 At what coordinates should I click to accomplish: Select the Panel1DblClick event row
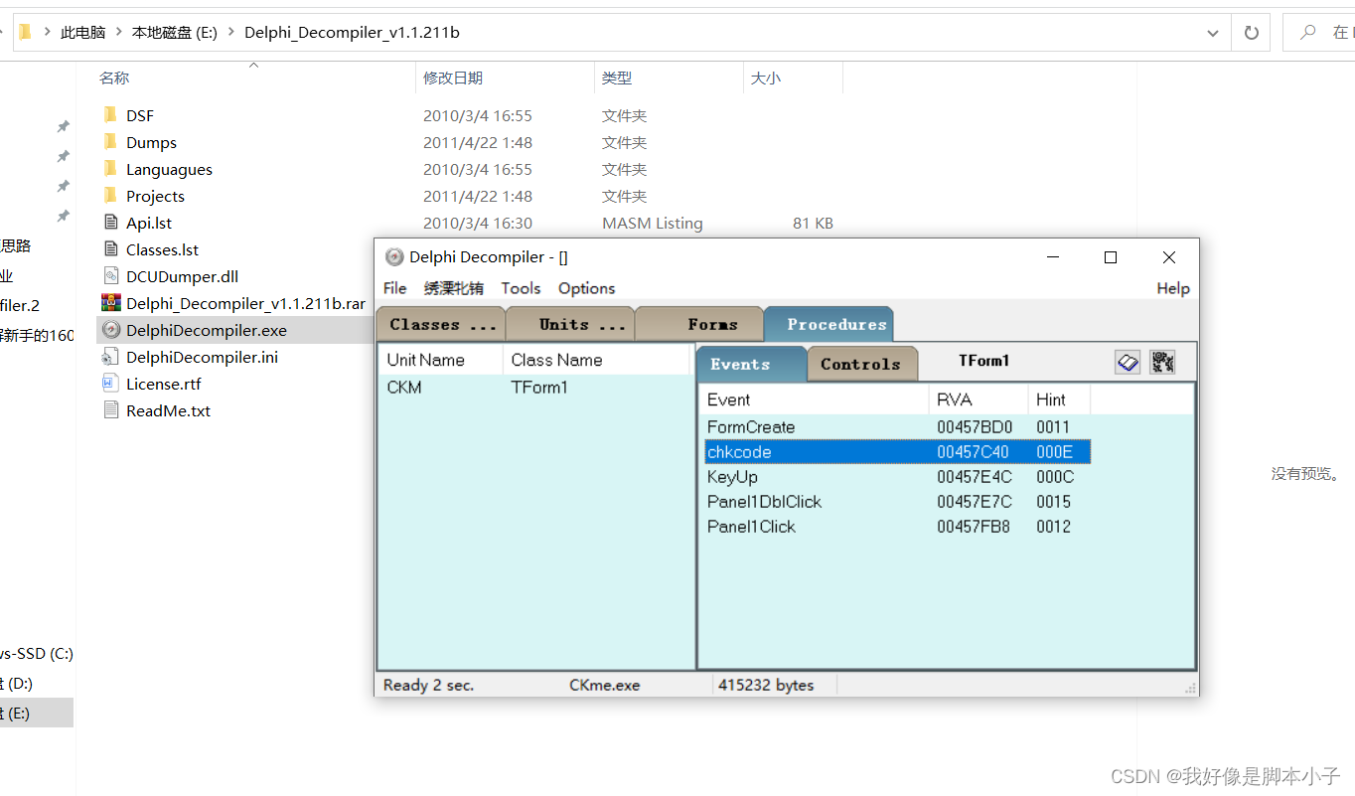899,502
